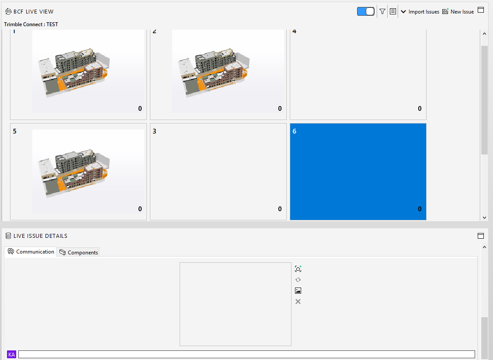Select issue card 2 thumbnail
The height and width of the screenshot is (360, 493).
tap(228, 71)
